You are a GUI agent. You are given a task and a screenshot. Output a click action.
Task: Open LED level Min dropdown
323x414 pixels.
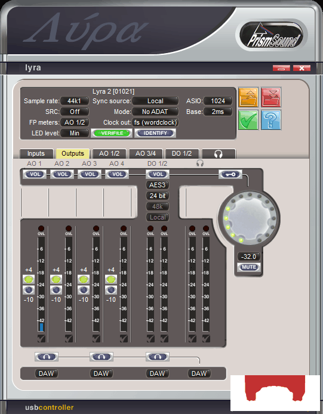click(75, 133)
